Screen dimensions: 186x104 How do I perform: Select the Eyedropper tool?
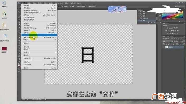[19, 25]
